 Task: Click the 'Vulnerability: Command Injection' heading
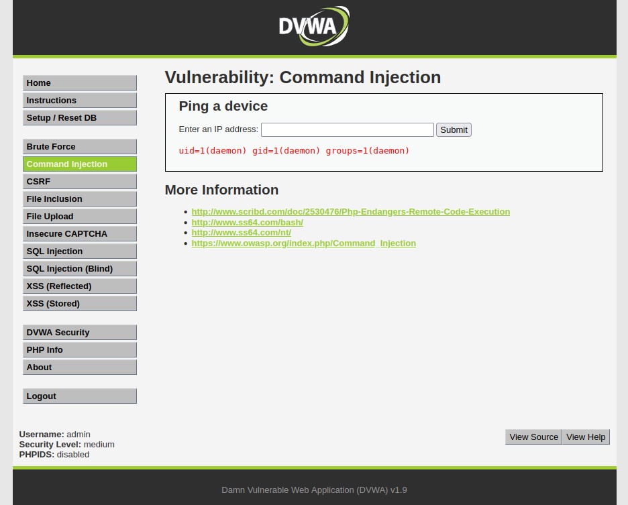click(x=303, y=77)
